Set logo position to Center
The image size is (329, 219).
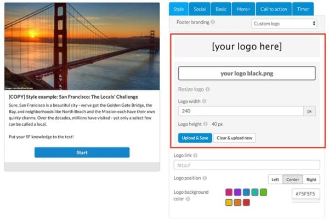click(x=292, y=179)
